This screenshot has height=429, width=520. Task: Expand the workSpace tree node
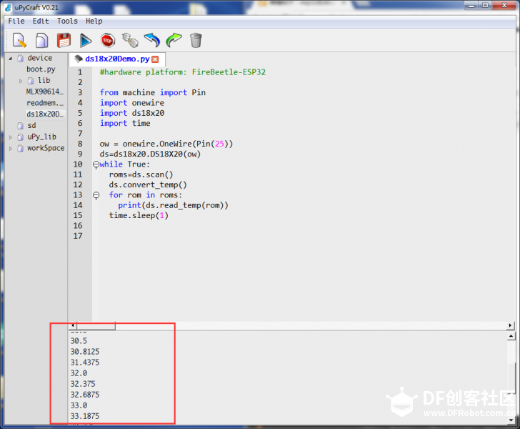[11, 149]
